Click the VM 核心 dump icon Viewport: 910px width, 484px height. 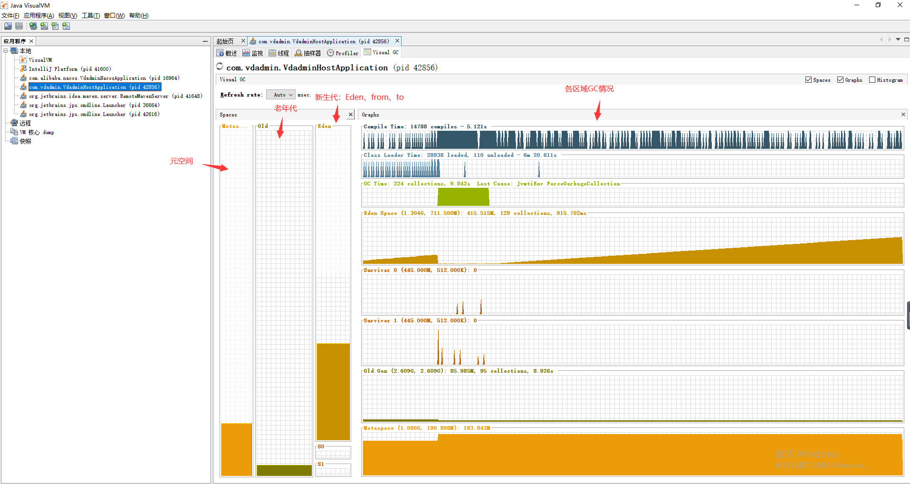point(14,132)
